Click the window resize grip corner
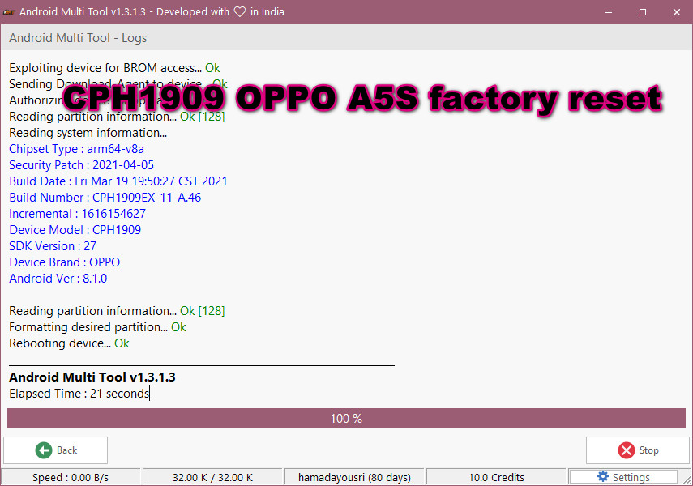This screenshot has width=693, height=486. point(687,480)
